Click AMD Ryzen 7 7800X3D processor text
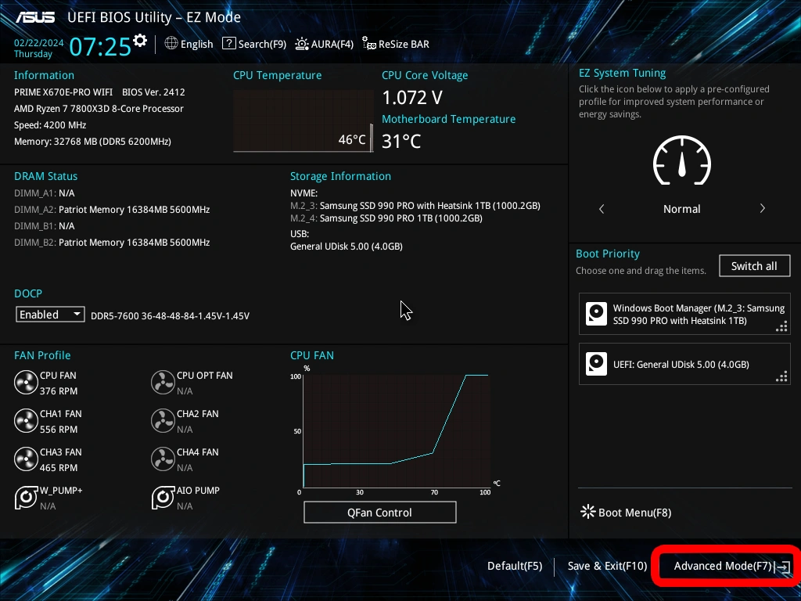 [x=99, y=108]
